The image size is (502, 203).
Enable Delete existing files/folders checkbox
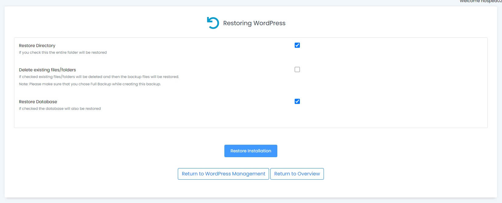[297, 69]
